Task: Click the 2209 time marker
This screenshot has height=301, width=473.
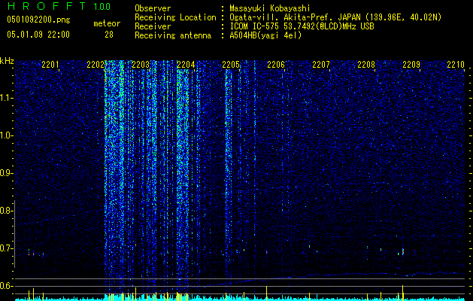Action: [411, 65]
